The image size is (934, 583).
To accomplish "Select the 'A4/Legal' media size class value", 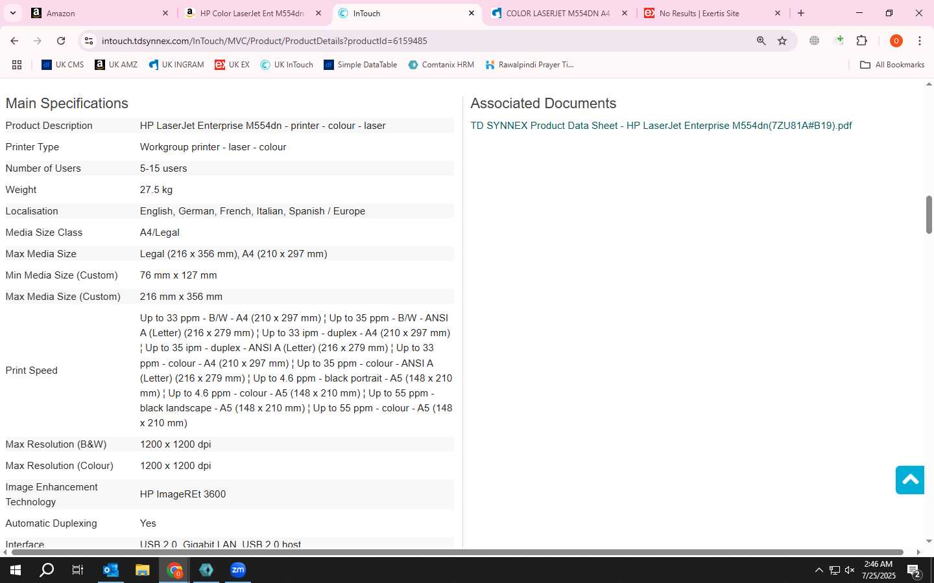I will [160, 233].
